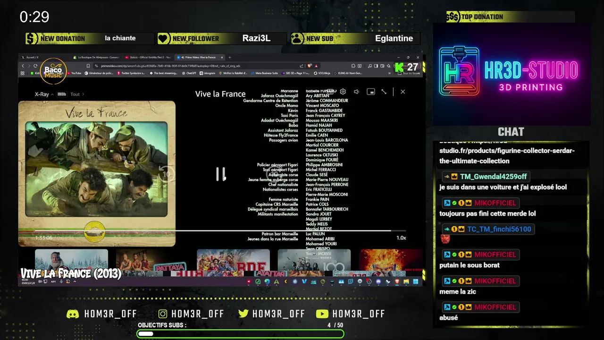Open the KLING AI: Next-Gen bookmark

click(x=349, y=73)
